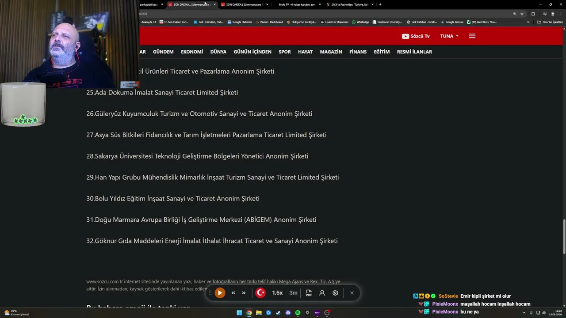Open the Alert Box bookmark
Image resolution: width=566 pixels, height=318 pixels.
coord(482,22)
